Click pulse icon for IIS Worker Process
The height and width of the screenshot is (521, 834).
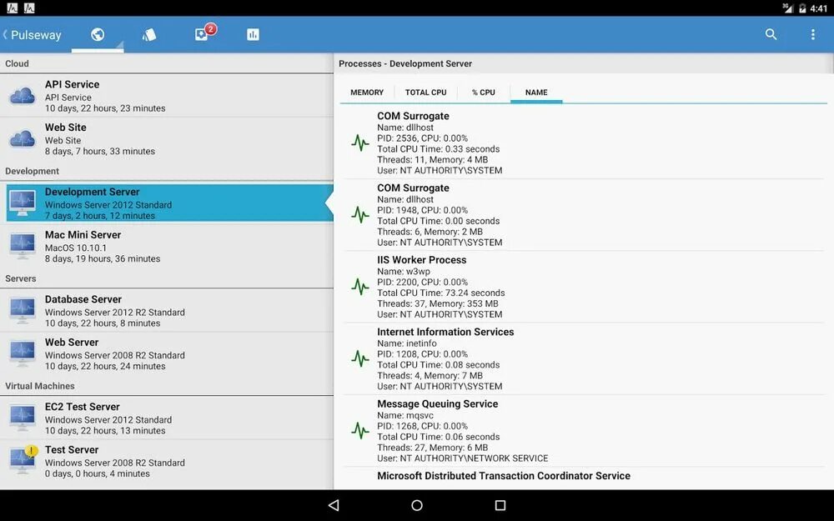[x=360, y=287]
